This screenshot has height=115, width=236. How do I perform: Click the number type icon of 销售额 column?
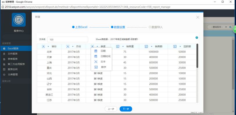[x=146, y=46]
